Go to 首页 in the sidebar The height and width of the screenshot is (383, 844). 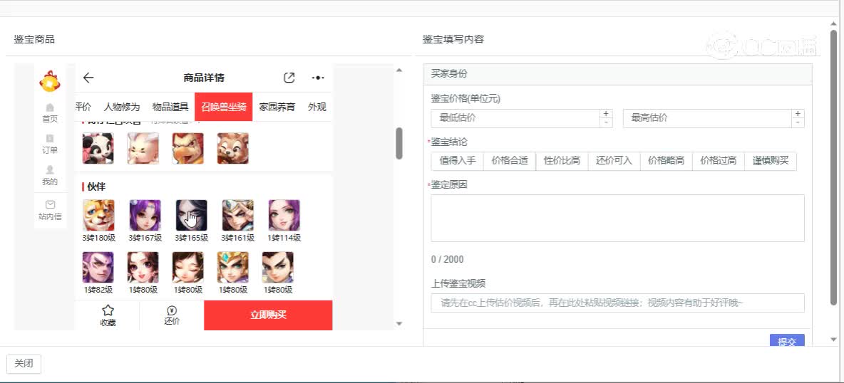click(x=50, y=113)
